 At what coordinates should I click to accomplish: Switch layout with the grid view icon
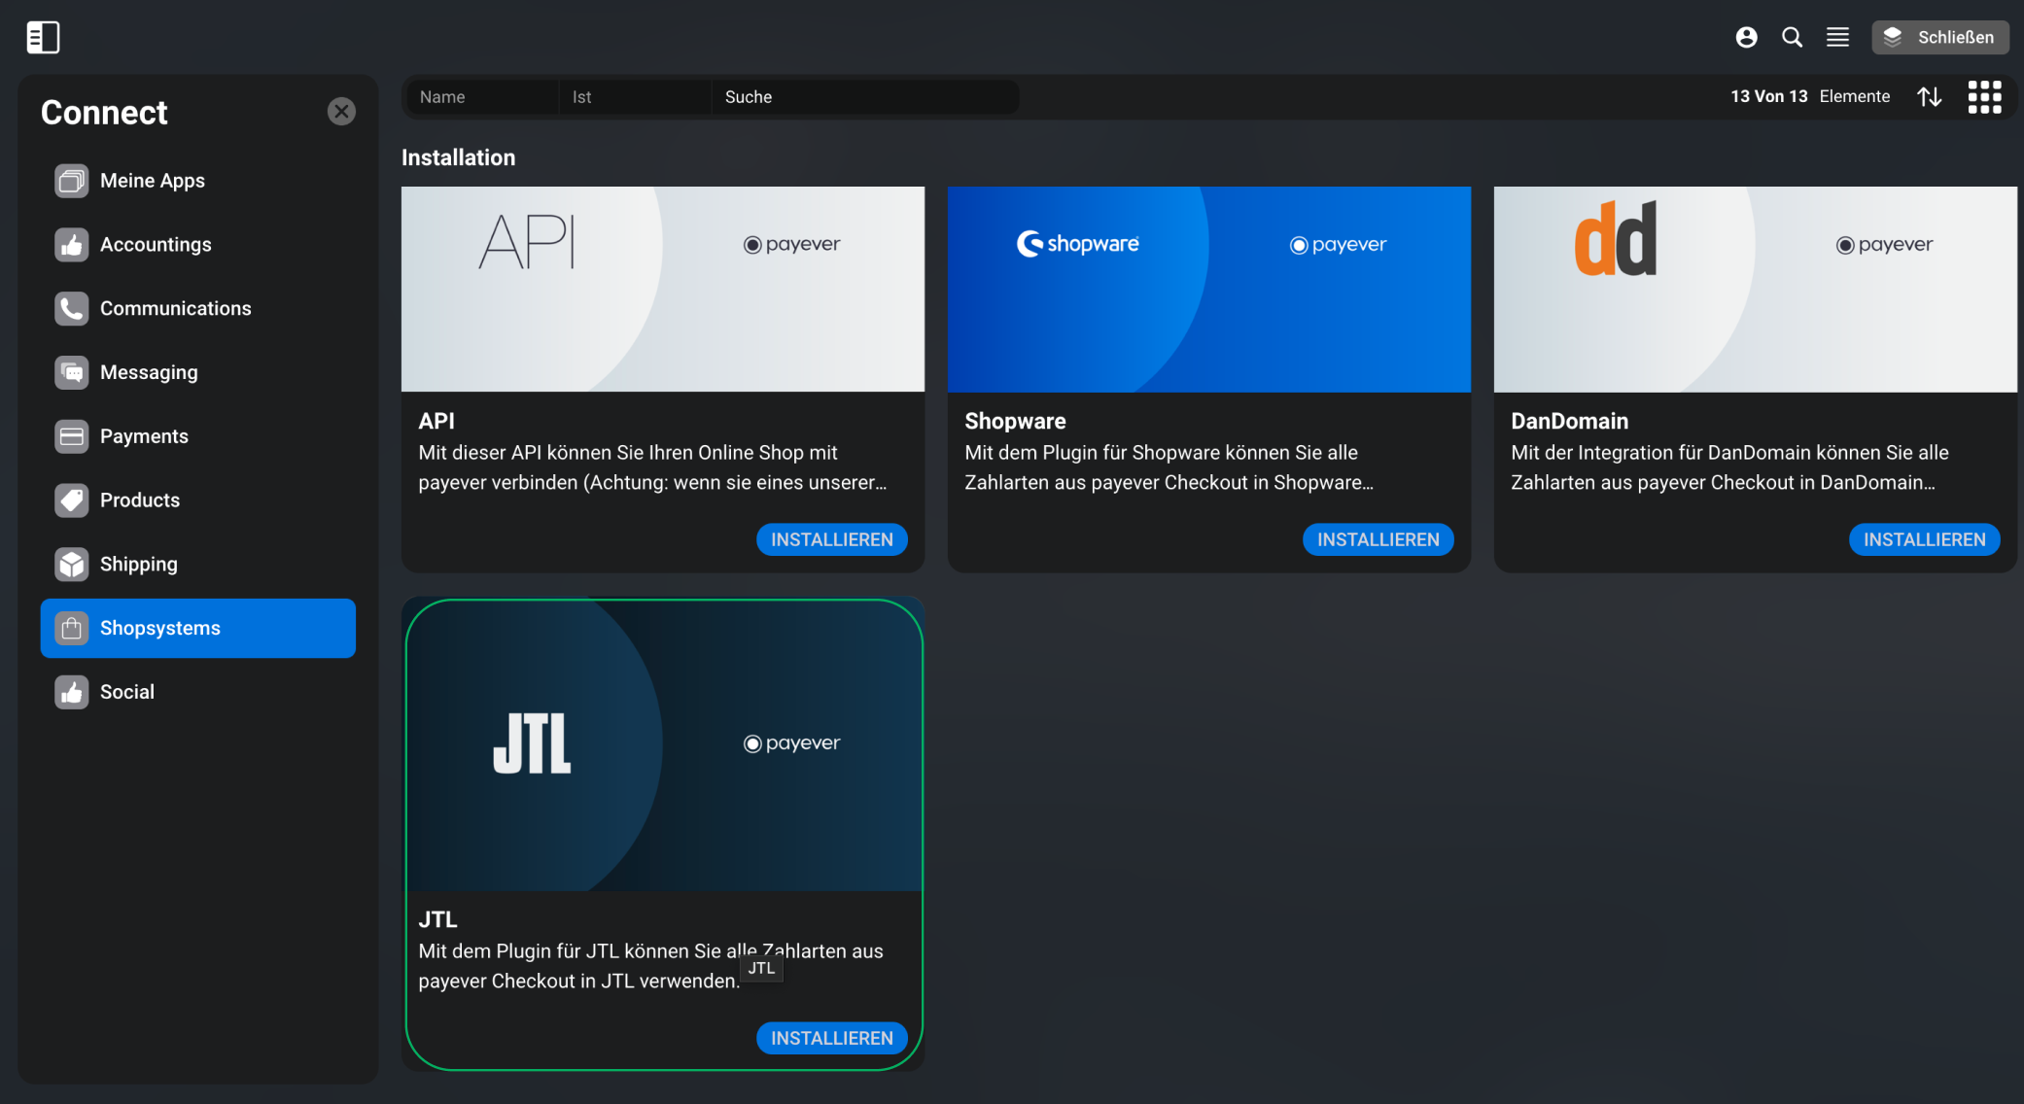pyautogui.click(x=1984, y=96)
